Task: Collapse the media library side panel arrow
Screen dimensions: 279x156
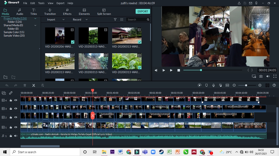Action: coord(39,49)
